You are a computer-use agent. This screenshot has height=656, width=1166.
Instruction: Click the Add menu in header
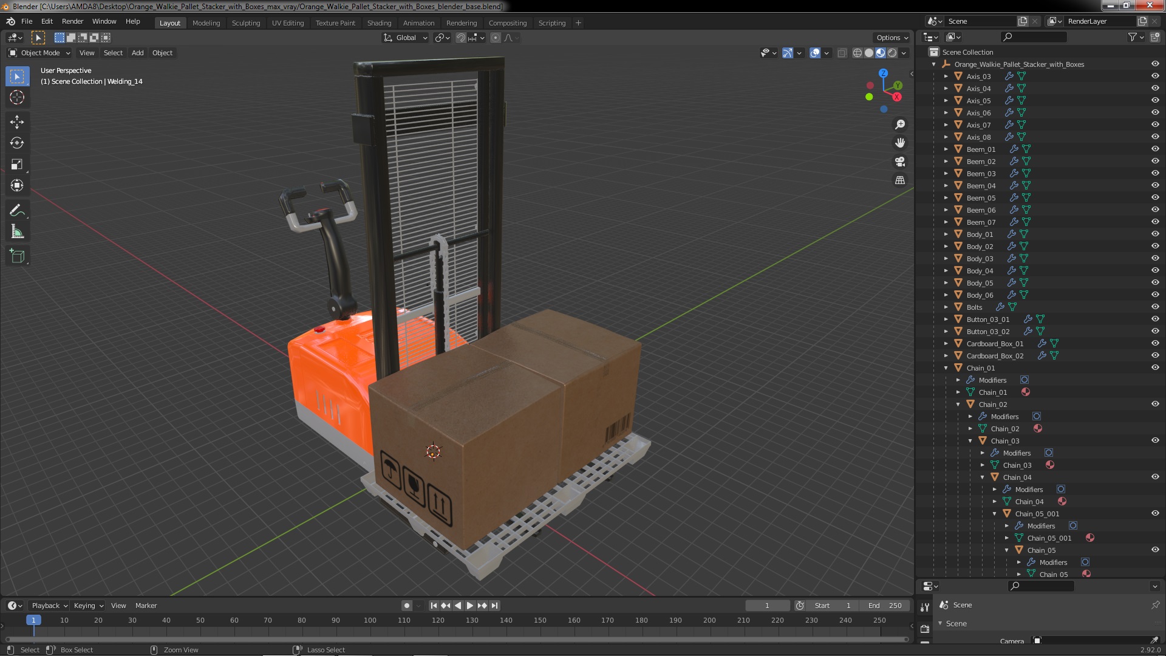(x=137, y=52)
